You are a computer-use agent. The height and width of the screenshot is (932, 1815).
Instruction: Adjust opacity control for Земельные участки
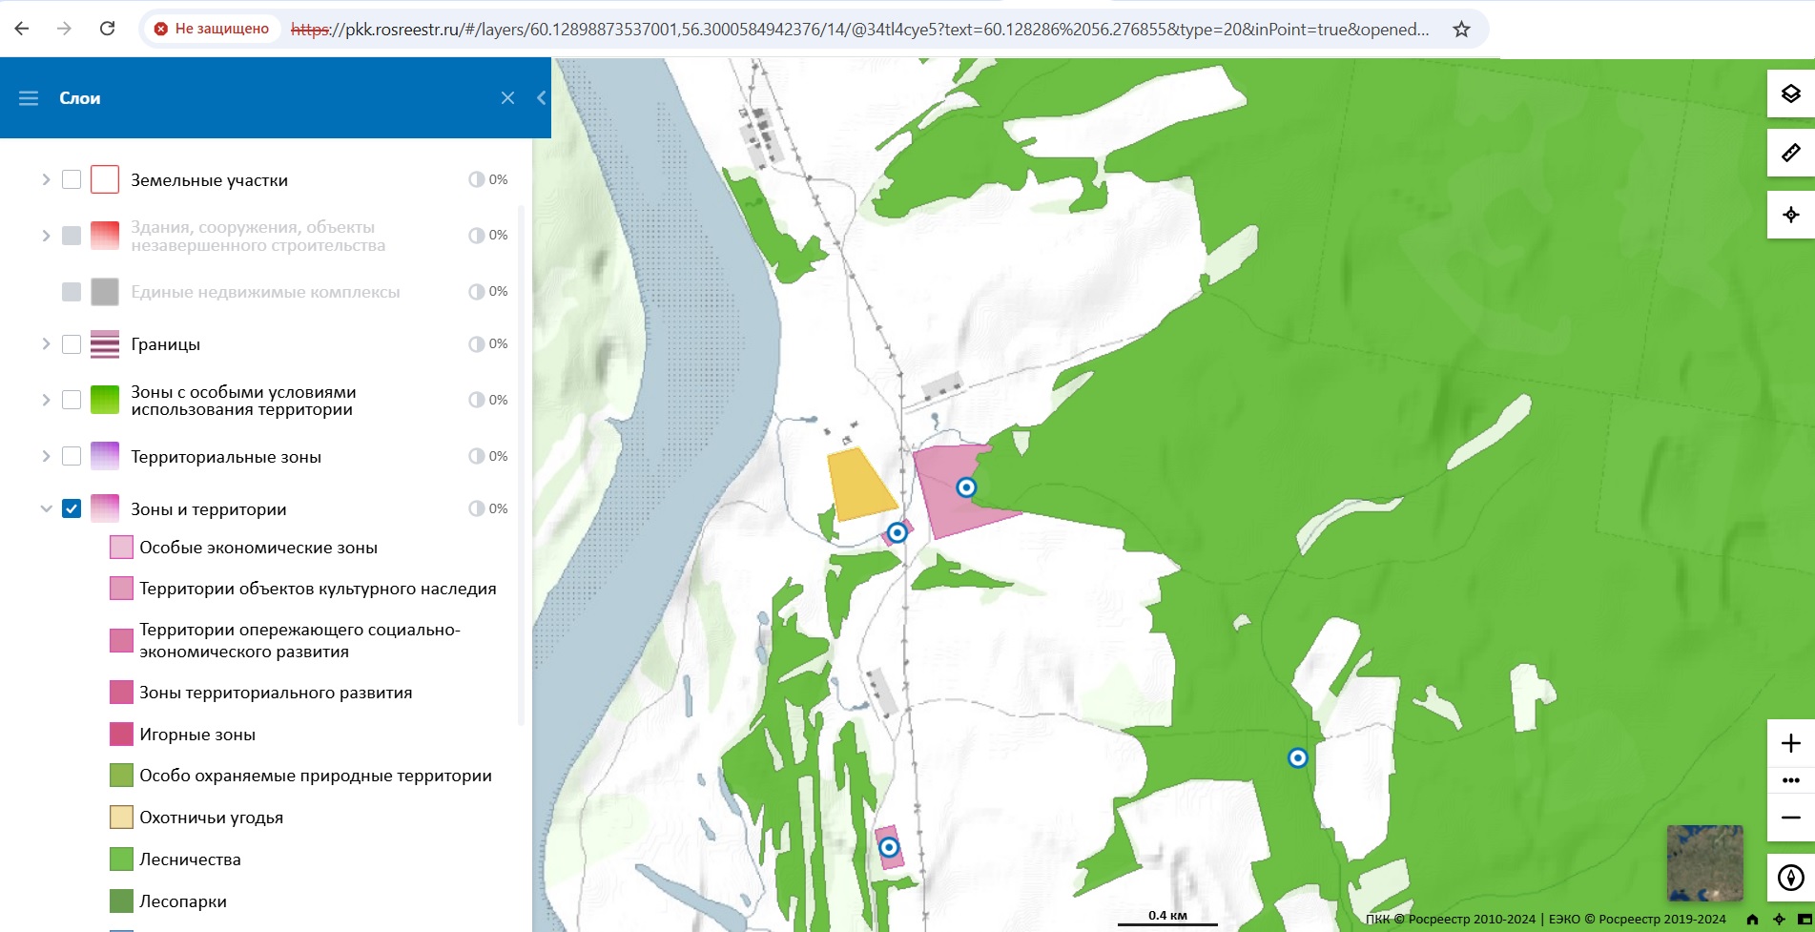click(476, 179)
